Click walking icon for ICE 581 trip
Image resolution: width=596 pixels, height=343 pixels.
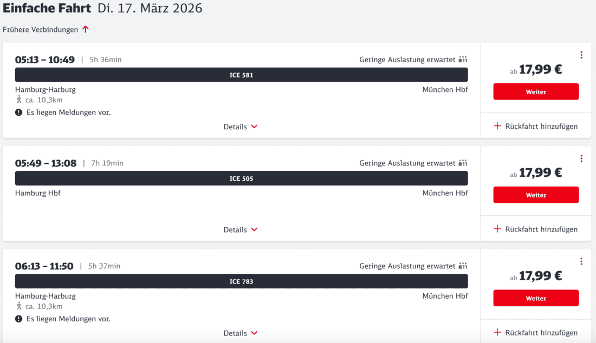[19, 100]
